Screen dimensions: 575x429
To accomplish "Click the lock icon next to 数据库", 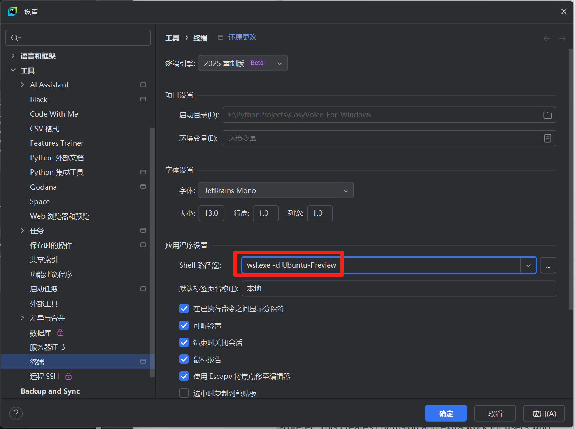I will click(x=60, y=332).
